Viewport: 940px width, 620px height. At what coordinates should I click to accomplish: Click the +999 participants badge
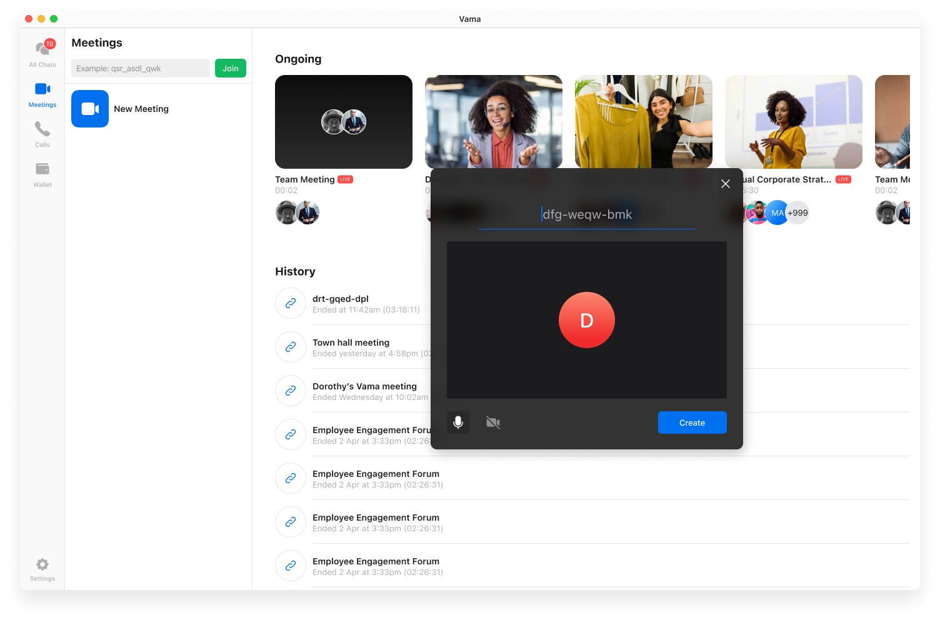tap(797, 212)
